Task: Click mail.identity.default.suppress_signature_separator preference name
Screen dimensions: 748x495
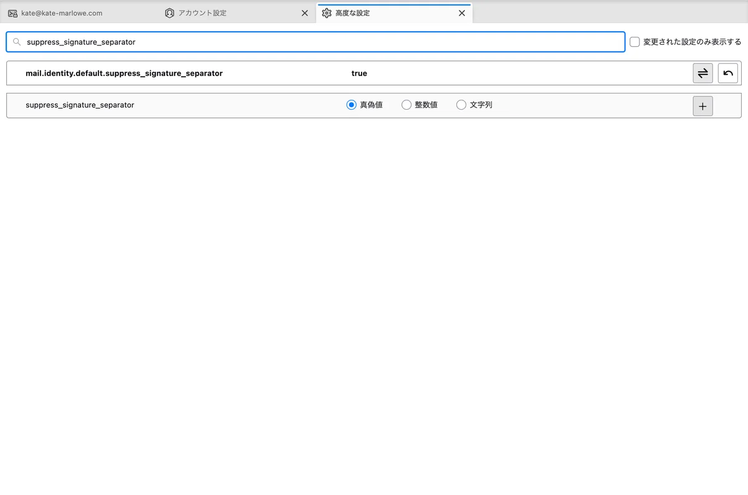Action: tap(124, 73)
